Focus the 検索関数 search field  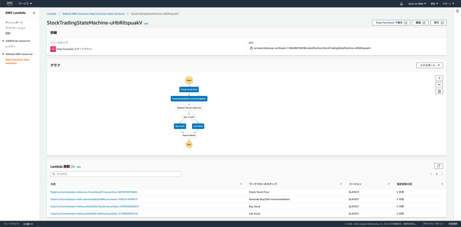[x=116, y=174]
